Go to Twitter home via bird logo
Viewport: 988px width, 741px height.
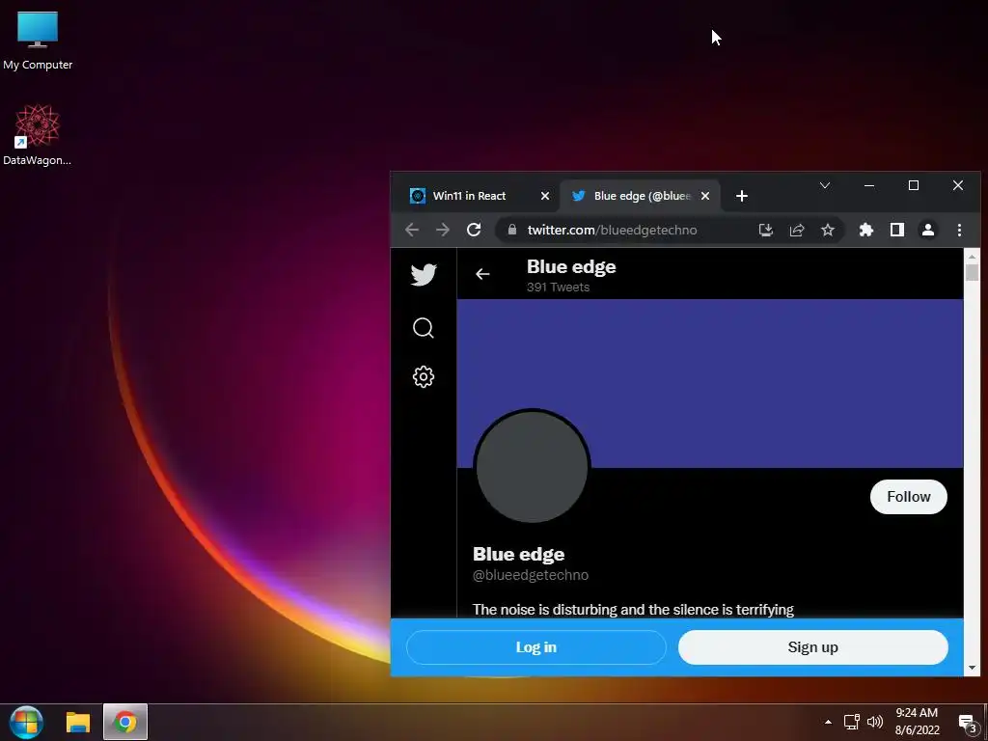(x=424, y=275)
